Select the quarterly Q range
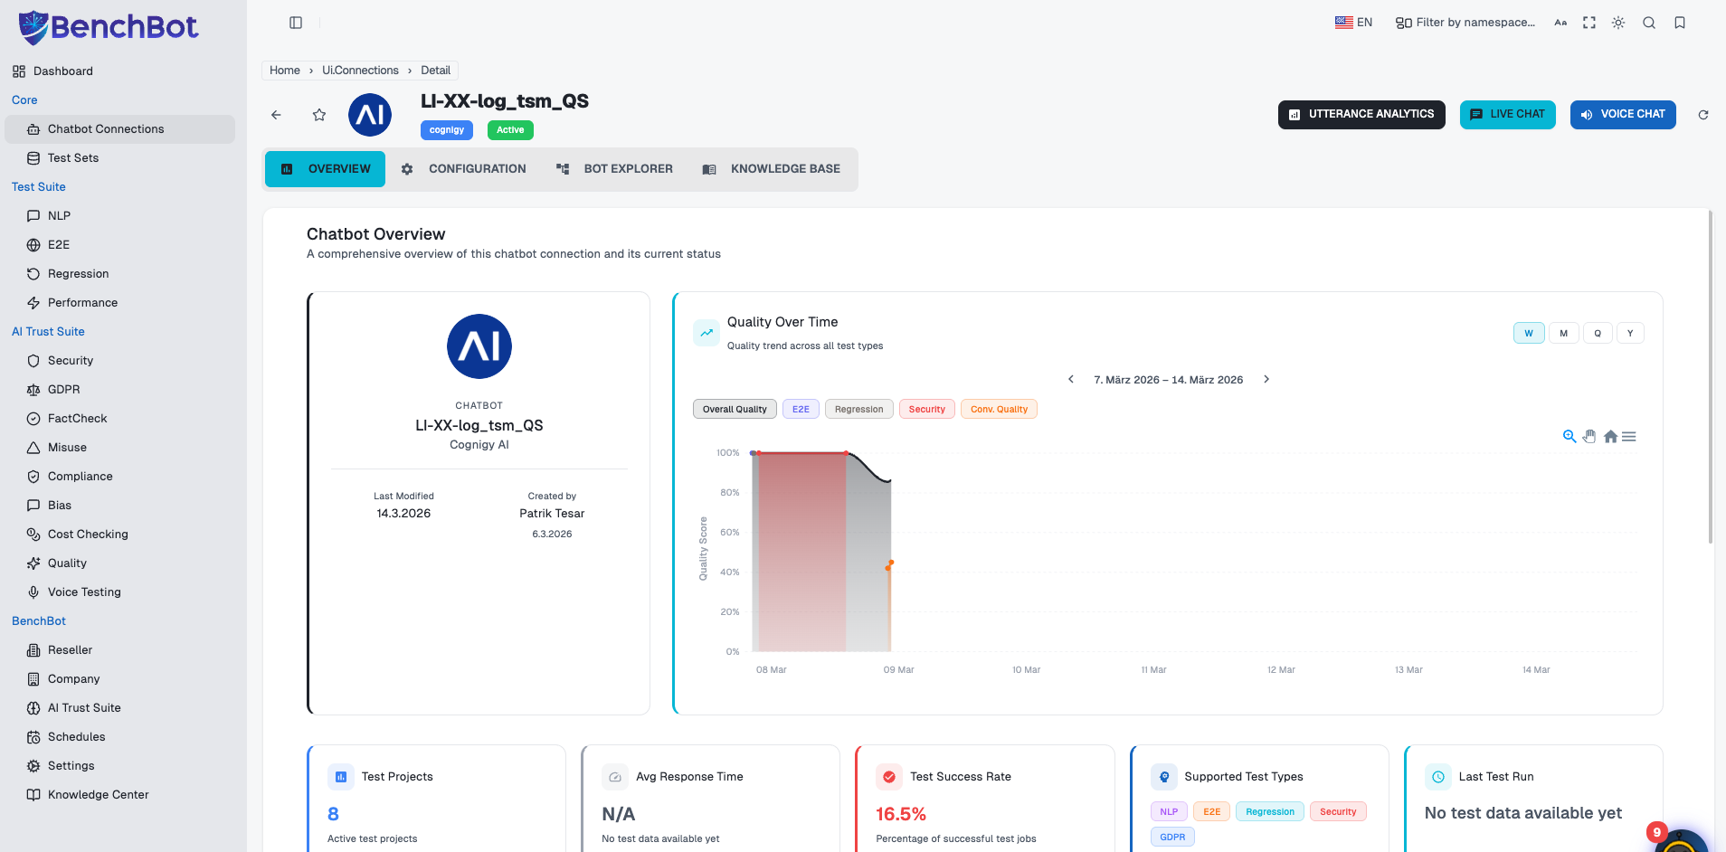The image size is (1726, 852). point(1598,333)
